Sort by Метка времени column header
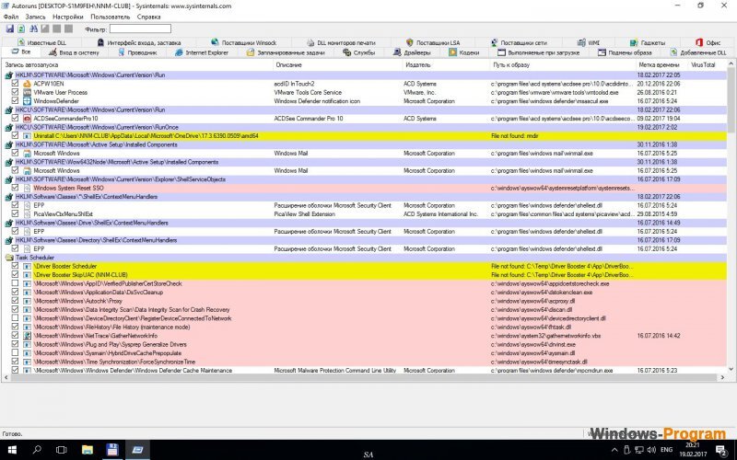Screen dimensions: 737x460 (x=661, y=64)
